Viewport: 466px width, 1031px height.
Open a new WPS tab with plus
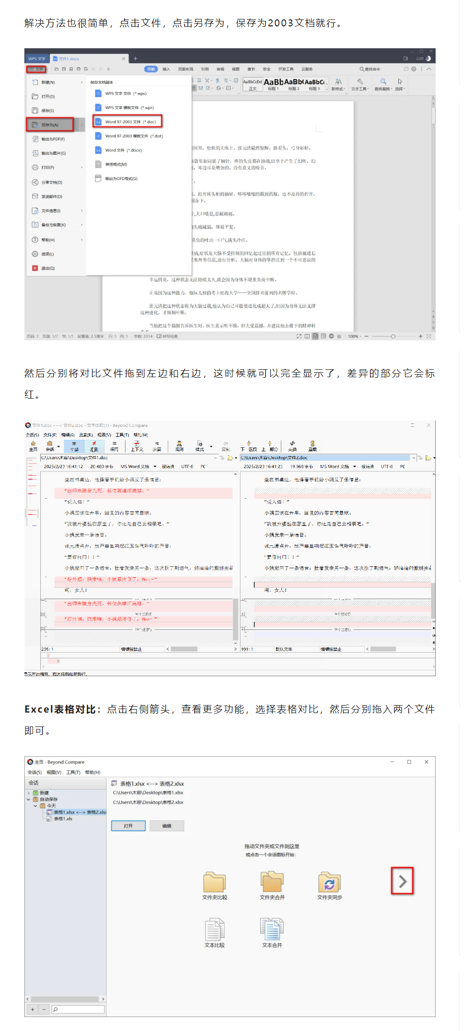point(135,58)
